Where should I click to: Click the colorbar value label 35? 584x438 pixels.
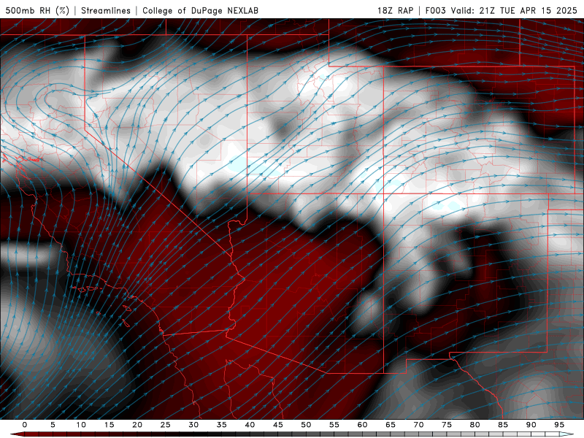tap(222, 425)
